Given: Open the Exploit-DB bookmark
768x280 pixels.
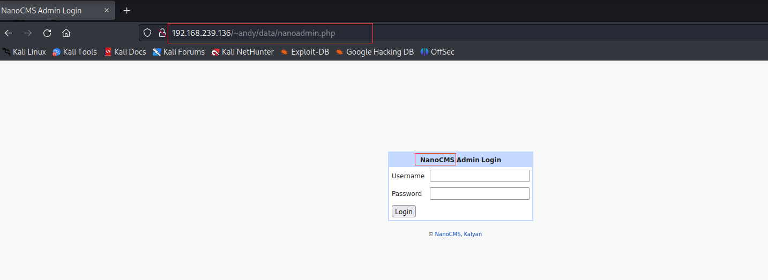Looking at the screenshot, I should coord(305,52).
